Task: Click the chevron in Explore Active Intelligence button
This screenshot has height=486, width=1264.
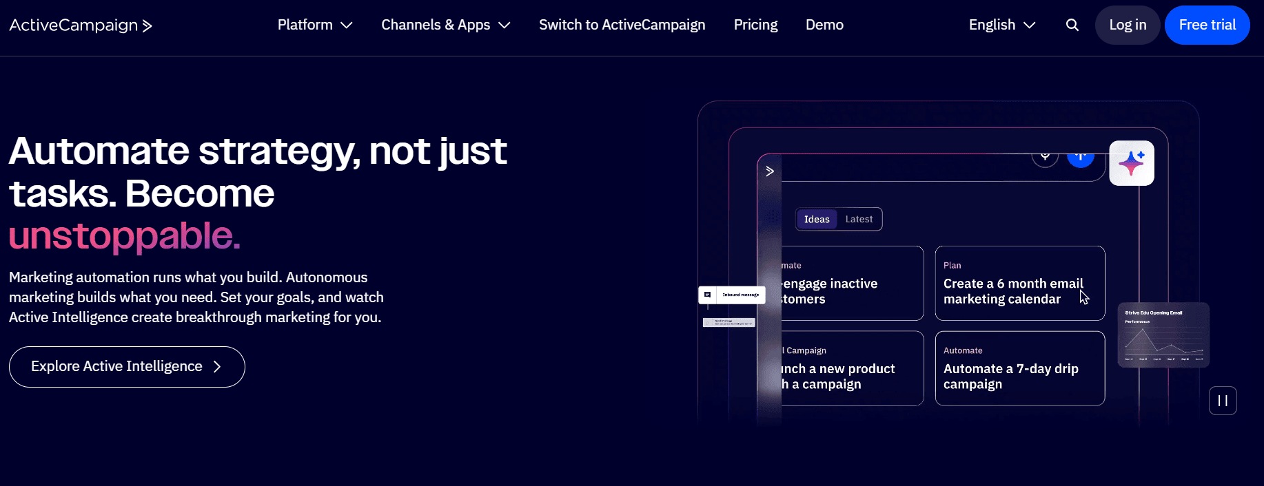Action: (217, 367)
